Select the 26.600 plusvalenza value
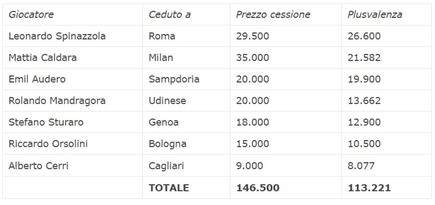 (364, 36)
